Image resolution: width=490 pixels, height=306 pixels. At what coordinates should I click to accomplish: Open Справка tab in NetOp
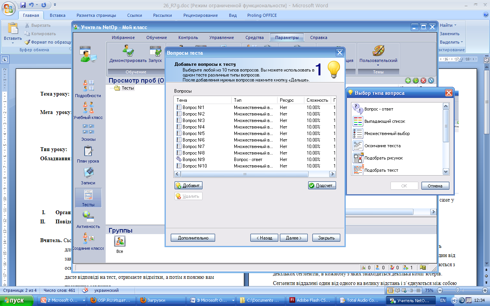318,37
